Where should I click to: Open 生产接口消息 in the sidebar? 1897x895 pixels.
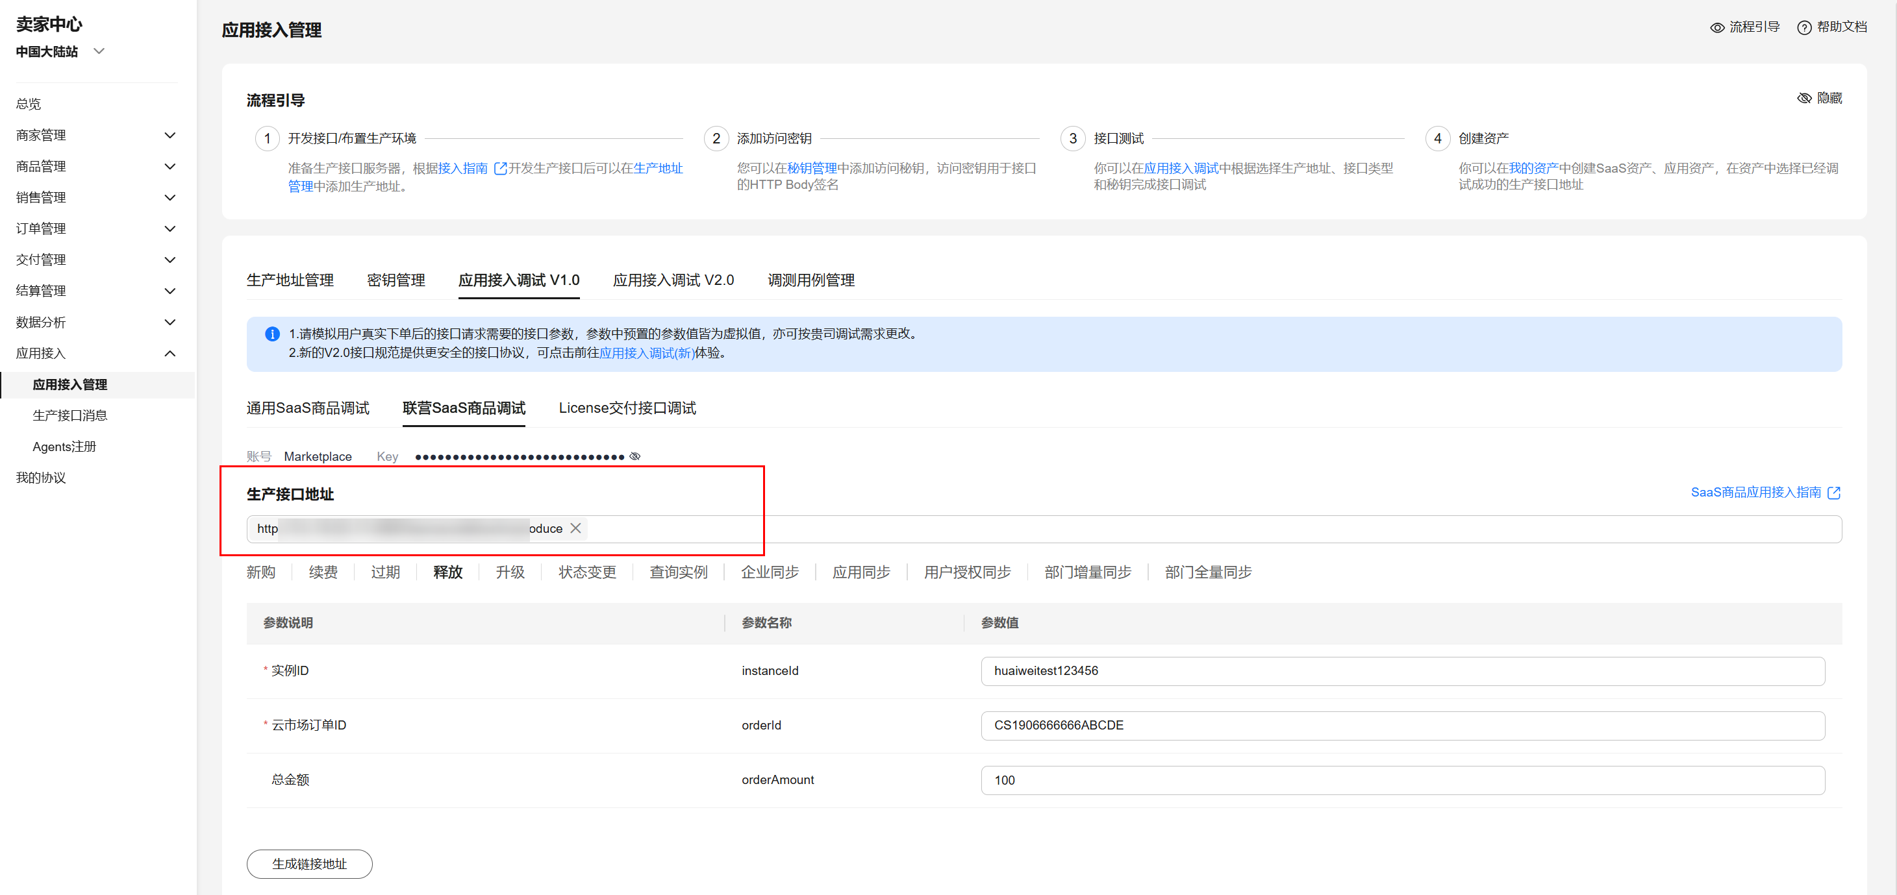pos(70,415)
